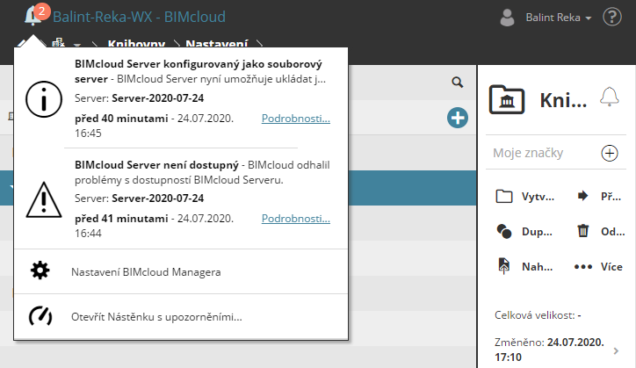This screenshot has height=368, width=636.
Task: Click the upload file icon (Nah...)
Action: tap(504, 266)
